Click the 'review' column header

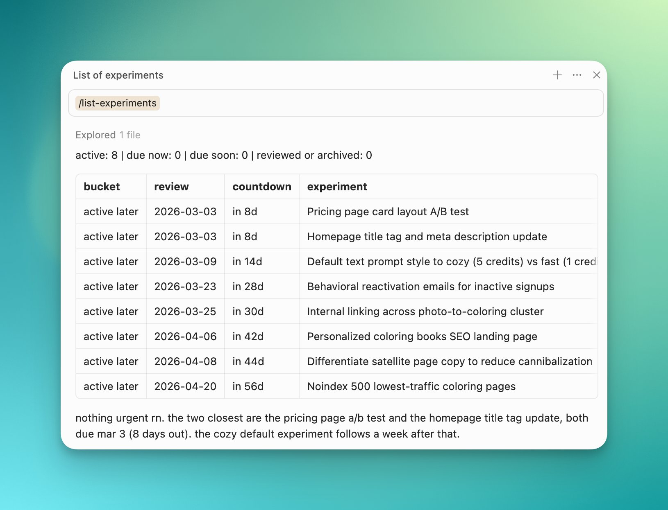pos(171,187)
